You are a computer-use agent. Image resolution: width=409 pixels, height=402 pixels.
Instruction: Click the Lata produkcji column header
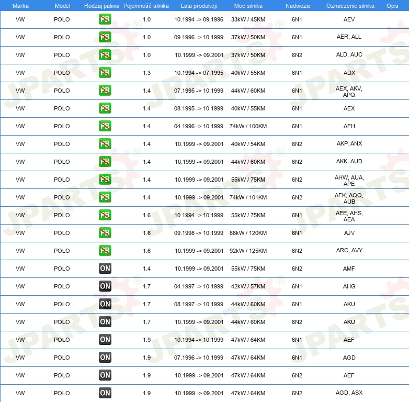click(199, 6)
